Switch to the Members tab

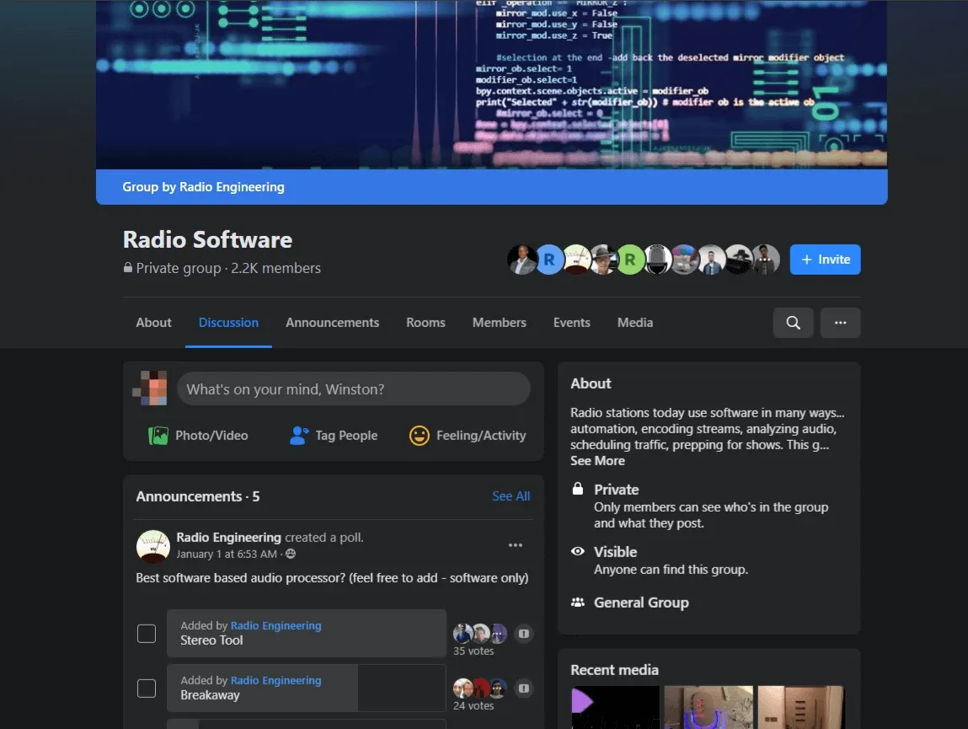(499, 322)
